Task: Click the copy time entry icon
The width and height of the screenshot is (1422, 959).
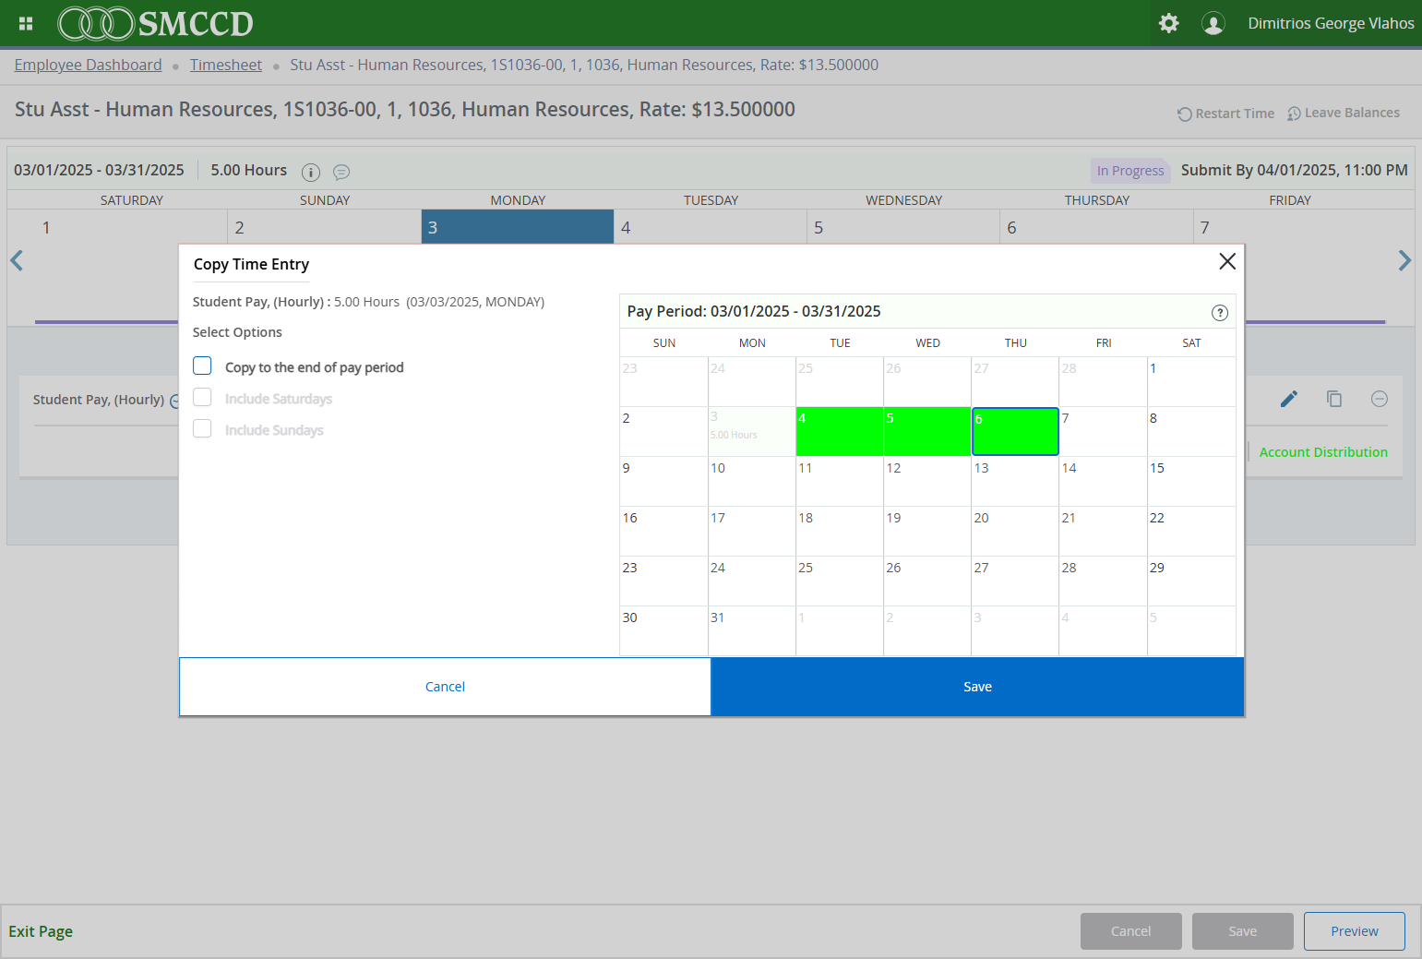Action: 1334,399
